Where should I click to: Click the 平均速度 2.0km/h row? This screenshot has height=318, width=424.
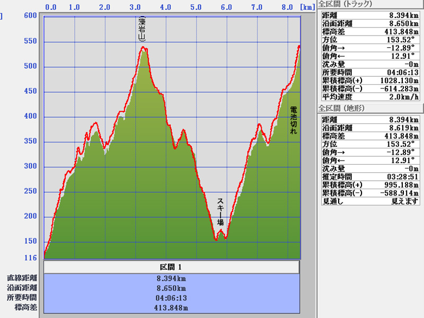coord(370,96)
